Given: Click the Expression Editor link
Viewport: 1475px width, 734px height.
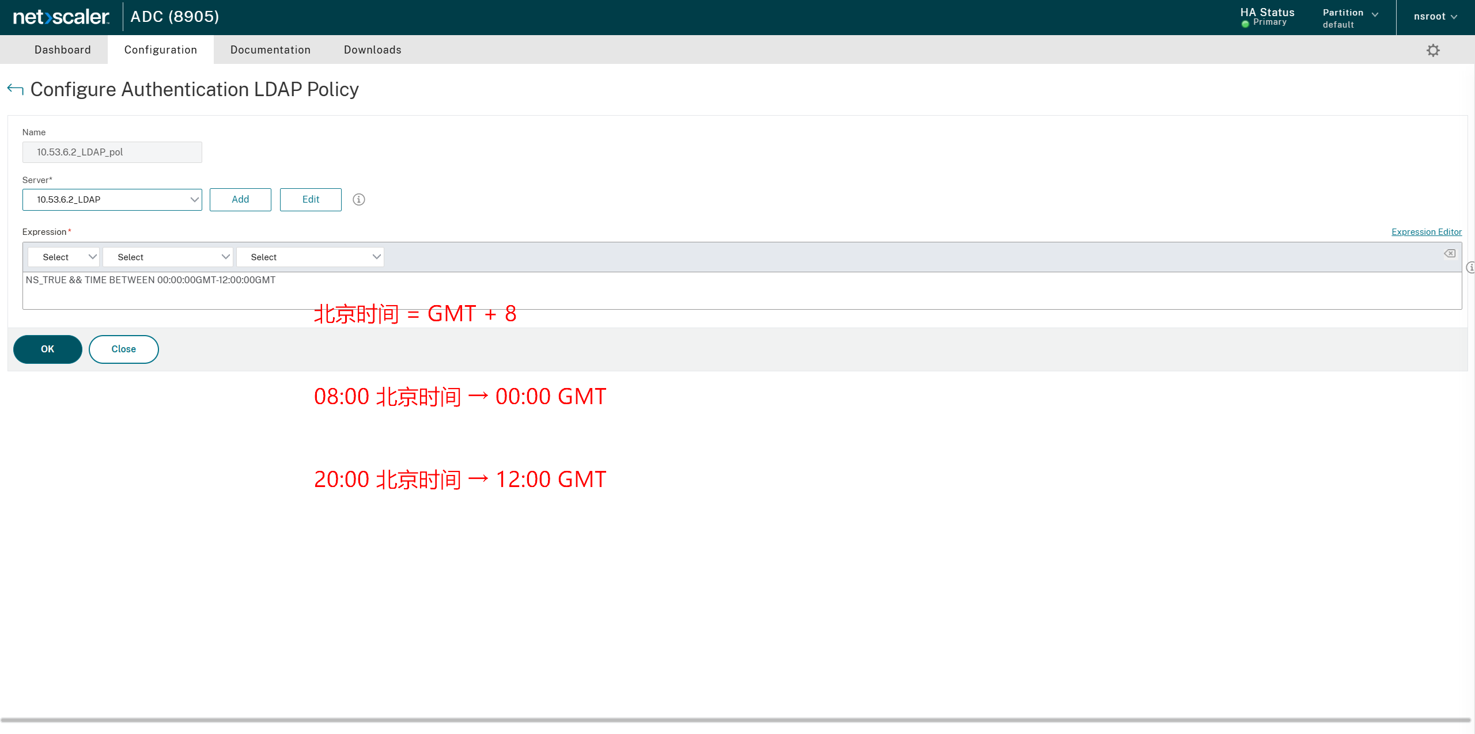Looking at the screenshot, I should [1426, 232].
